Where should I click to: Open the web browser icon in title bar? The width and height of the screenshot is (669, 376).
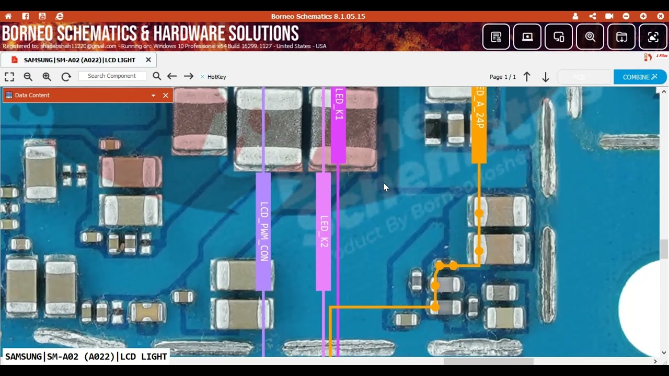coord(60,16)
